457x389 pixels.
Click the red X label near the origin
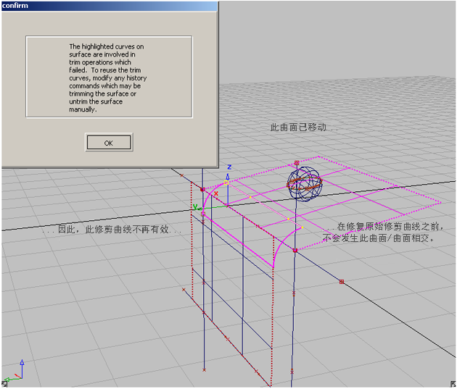point(216,193)
